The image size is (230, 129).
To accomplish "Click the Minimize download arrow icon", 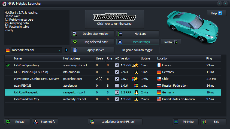I will (176, 122).
